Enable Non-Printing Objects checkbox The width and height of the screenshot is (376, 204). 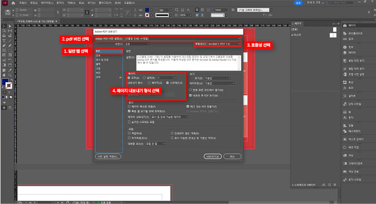point(172,133)
